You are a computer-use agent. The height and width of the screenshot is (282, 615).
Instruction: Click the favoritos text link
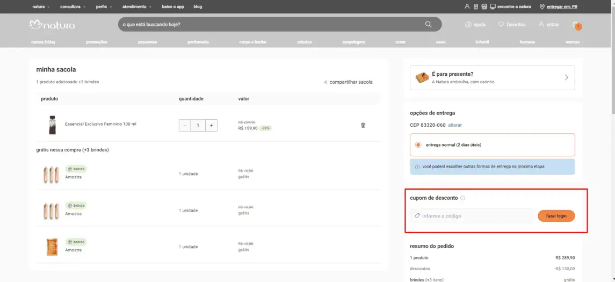coord(516,24)
